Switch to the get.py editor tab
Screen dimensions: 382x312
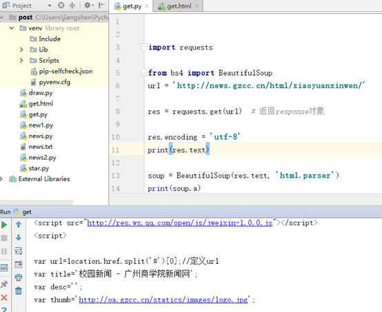pos(132,6)
